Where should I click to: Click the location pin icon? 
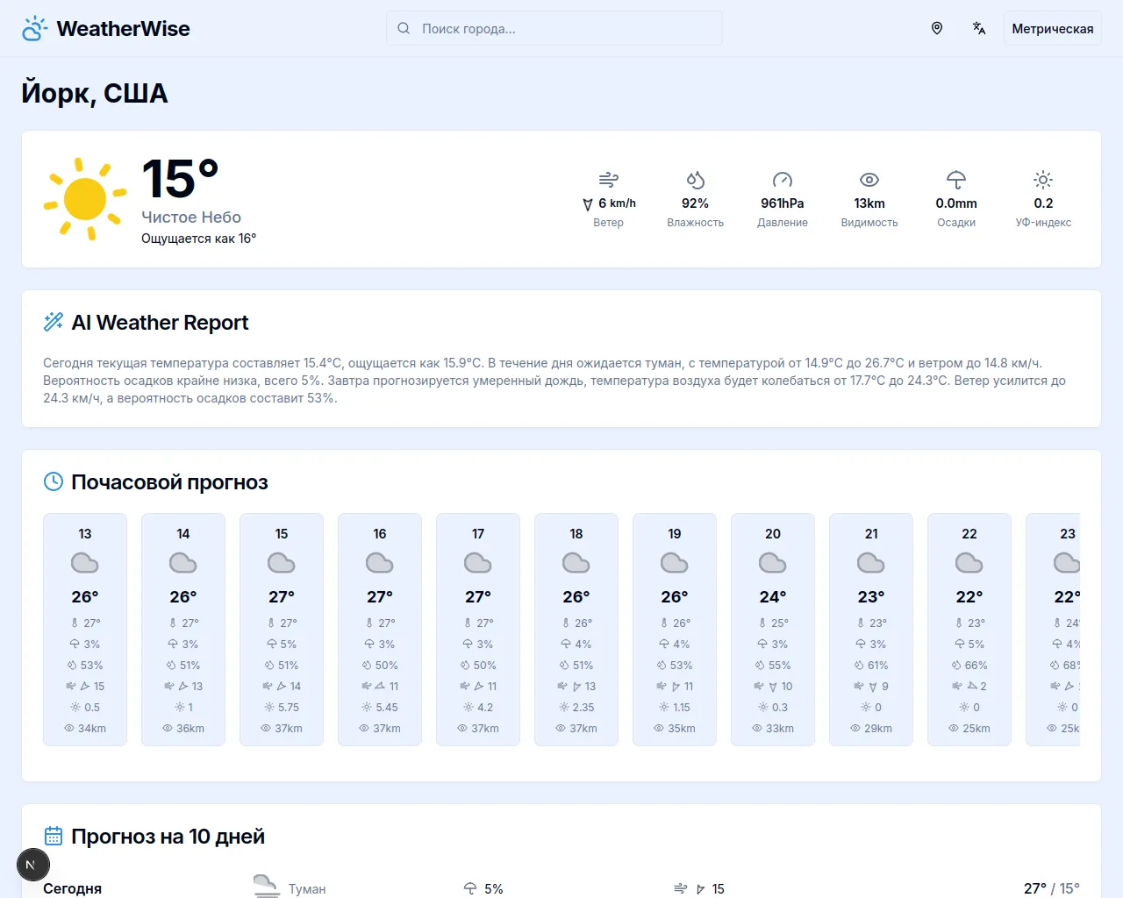click(x=937, y=28)
